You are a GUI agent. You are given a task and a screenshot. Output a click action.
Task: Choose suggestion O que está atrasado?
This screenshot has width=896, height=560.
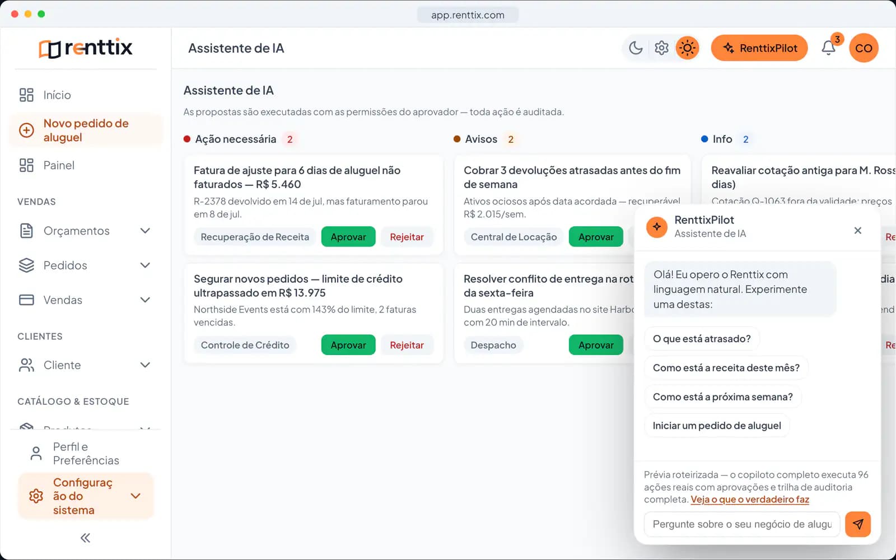(702, 339)
